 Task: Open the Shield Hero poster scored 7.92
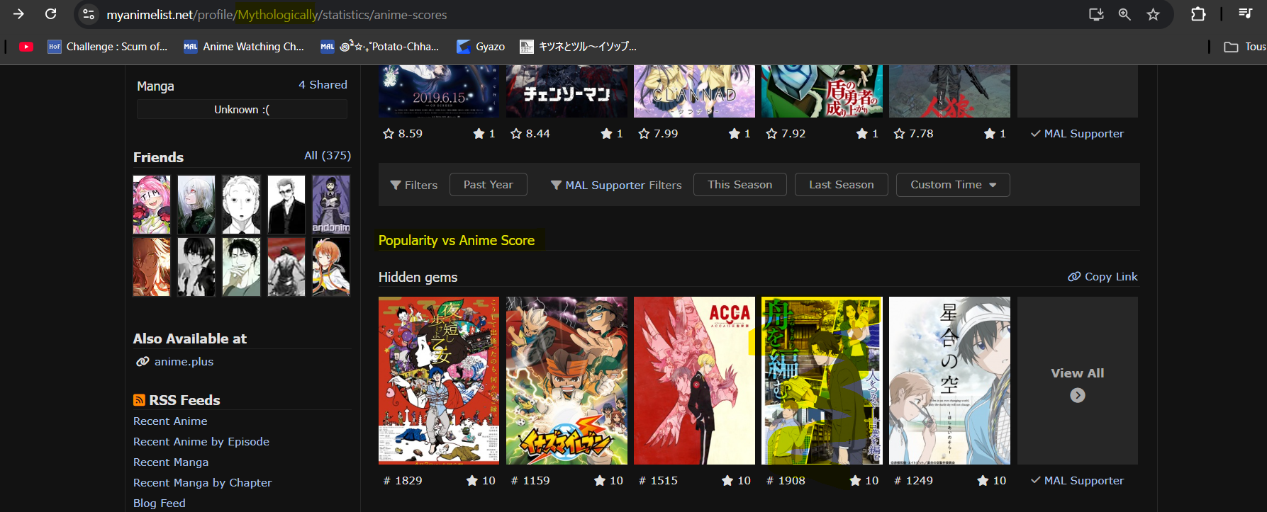(x=822, y=91)
